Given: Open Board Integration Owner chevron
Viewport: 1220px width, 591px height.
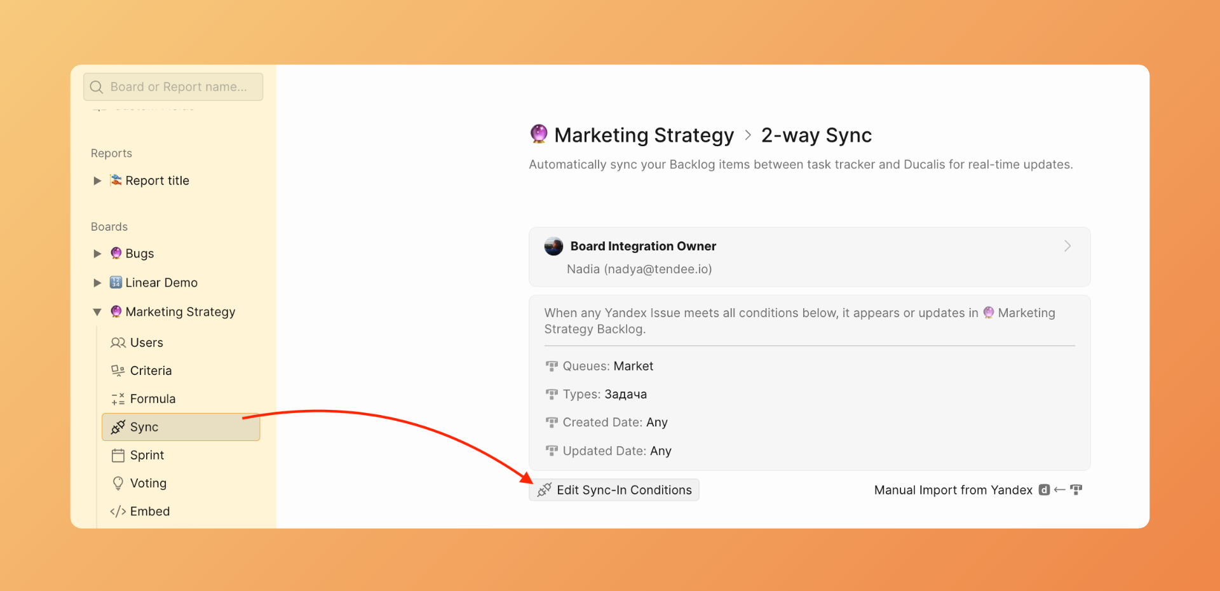Looking at the screenshot, I should [x=1067, y=247].
